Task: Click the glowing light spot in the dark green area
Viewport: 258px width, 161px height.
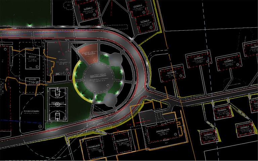Action: 30,25
